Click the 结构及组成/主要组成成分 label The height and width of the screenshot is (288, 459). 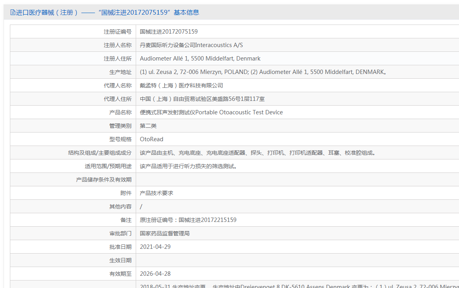pyautogui.click(x=100, y=153)
